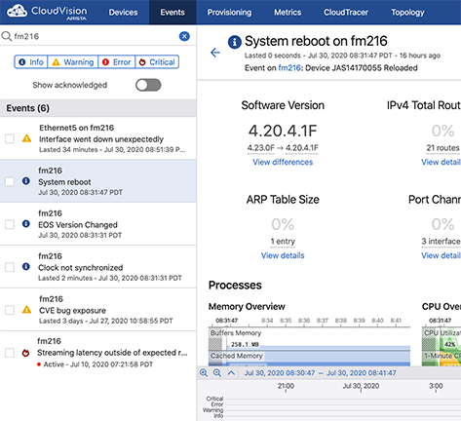Go back with the left arrow

(x=215, y=53)
